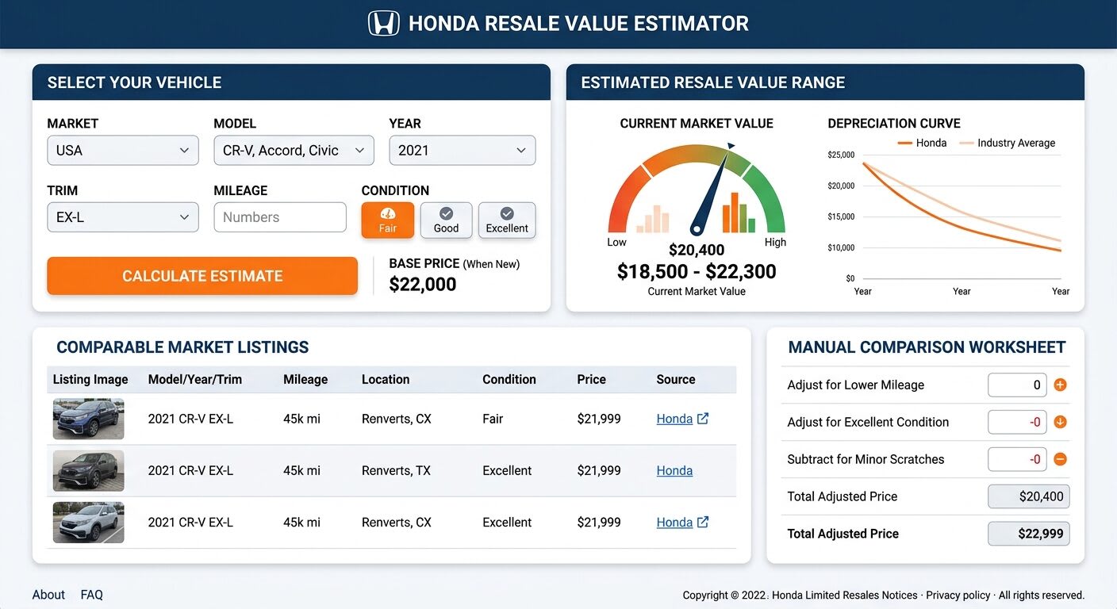
Task: Open the Market dropdown showing USA
Action: [x=123, y=151]
